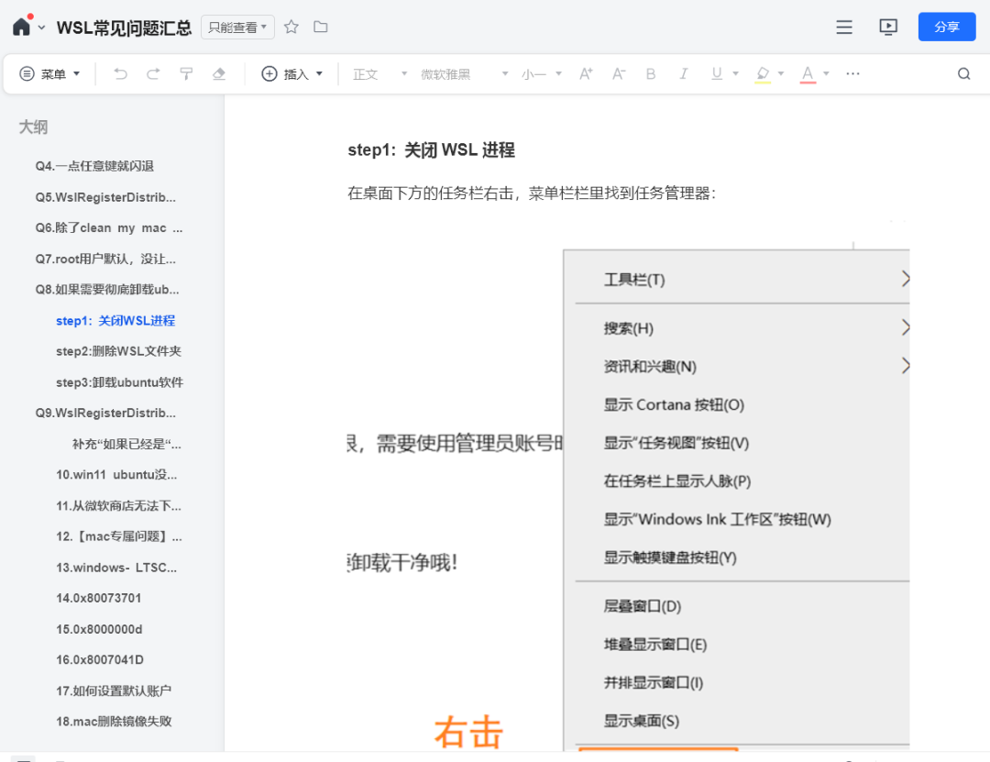Open the three-line menu icon near 分享
This screenshot has height=762, width=990.
[x=844, y=27]
